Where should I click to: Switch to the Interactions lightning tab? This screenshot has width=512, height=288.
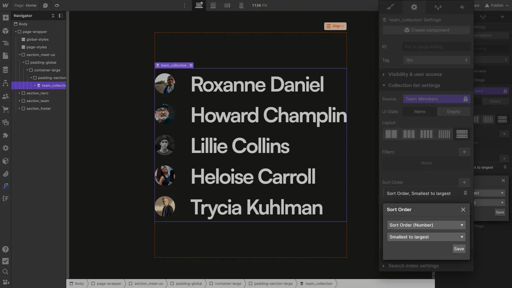(x=462, y=7)
